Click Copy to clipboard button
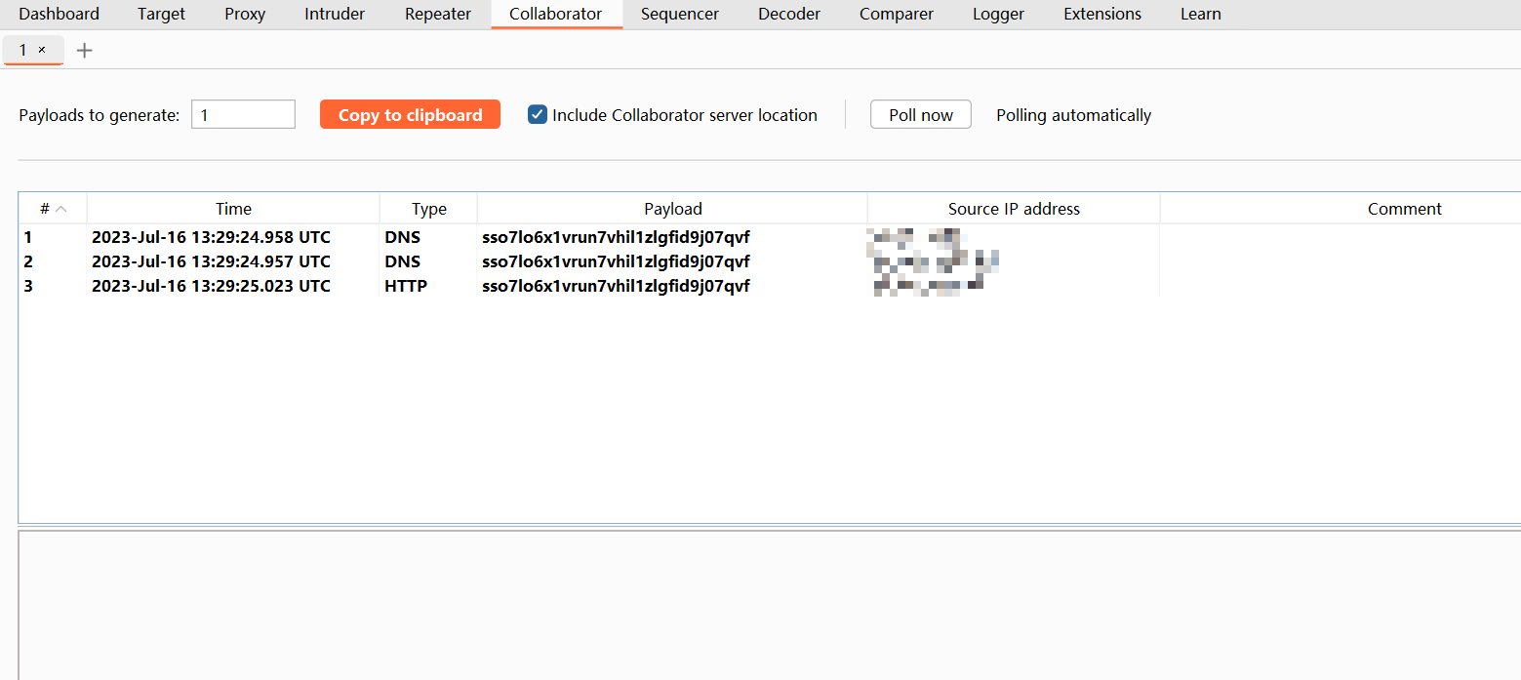Image resolution: width=1521 pixels, height=680 pixels. click(410, 114)
